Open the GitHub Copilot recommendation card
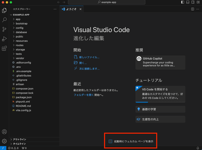The image size is (202, 150). click(x=160, y=63)
